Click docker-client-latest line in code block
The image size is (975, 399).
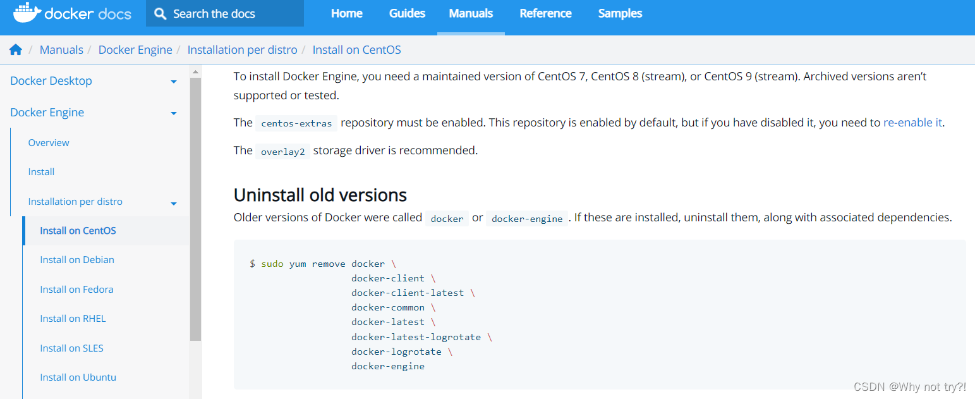click(413, 293)
